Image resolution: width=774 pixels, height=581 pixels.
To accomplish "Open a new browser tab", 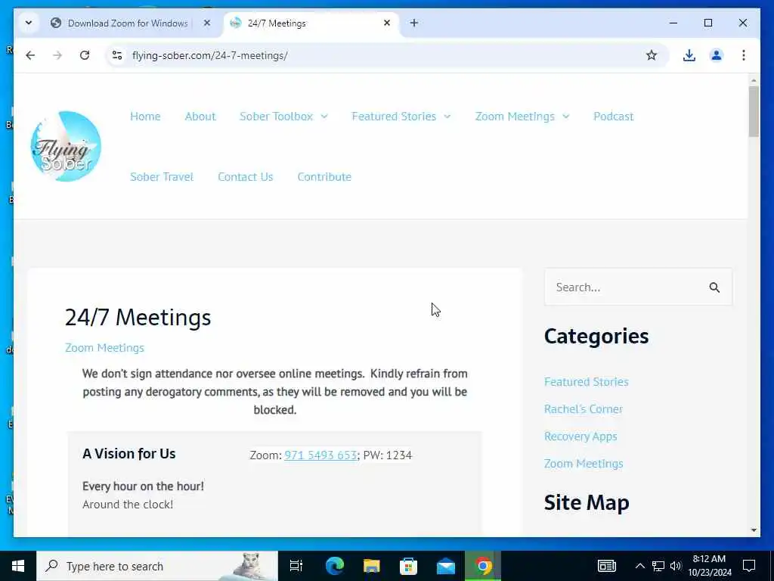I will tap(414, 23).
